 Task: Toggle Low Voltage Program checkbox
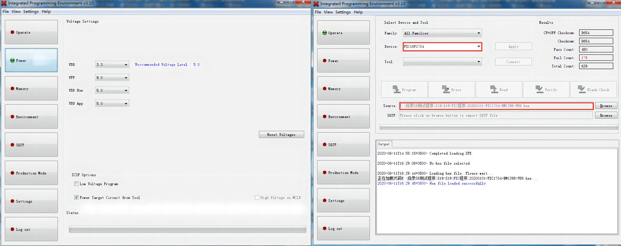(77, 184)
